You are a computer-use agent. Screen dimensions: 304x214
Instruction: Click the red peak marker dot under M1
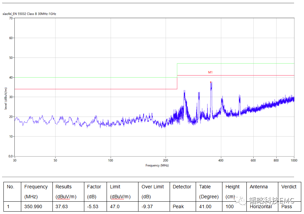coord(211,82)
